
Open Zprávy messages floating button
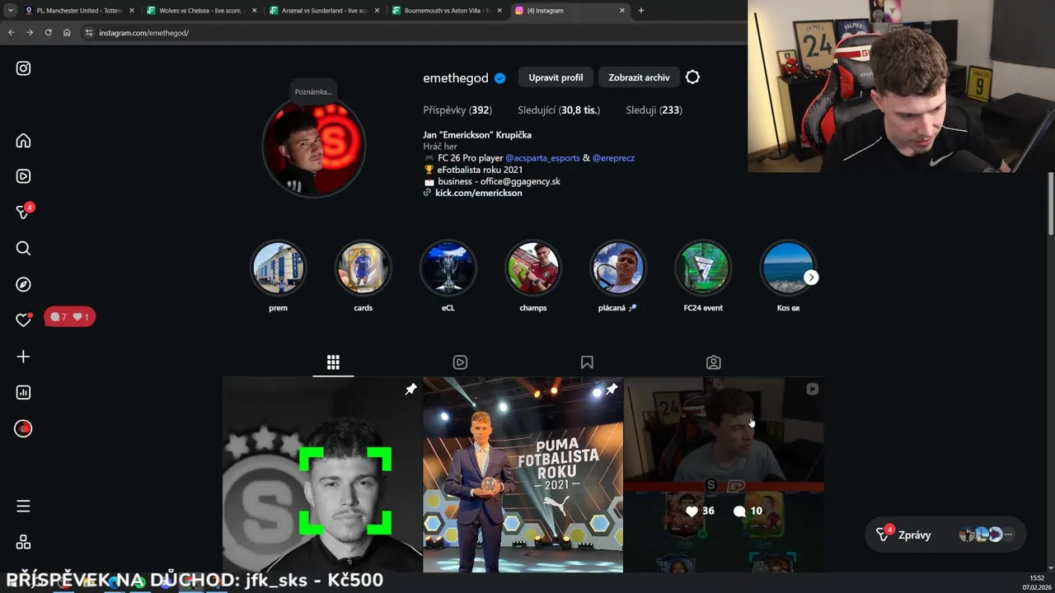[945, 535]
